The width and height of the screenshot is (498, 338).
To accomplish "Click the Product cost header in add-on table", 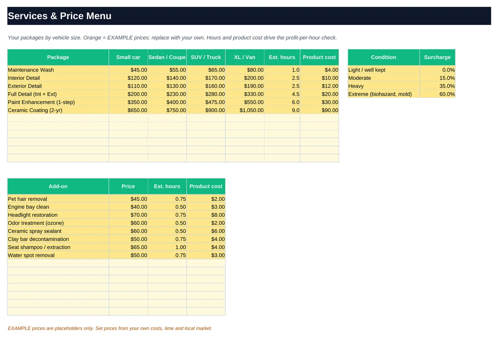I will click(206, 186).
